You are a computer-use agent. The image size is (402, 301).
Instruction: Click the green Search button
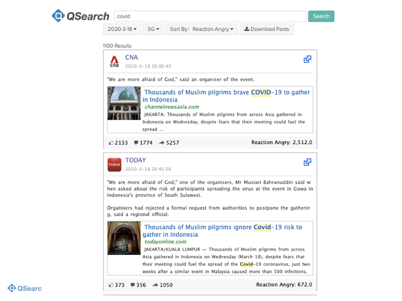321,17
